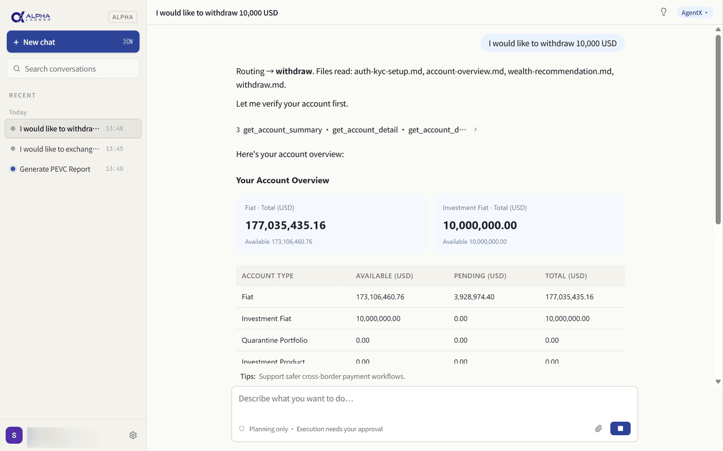Click the scrollbar down arrow
This screenshot has height=451, width=723.
pos(718,382)
